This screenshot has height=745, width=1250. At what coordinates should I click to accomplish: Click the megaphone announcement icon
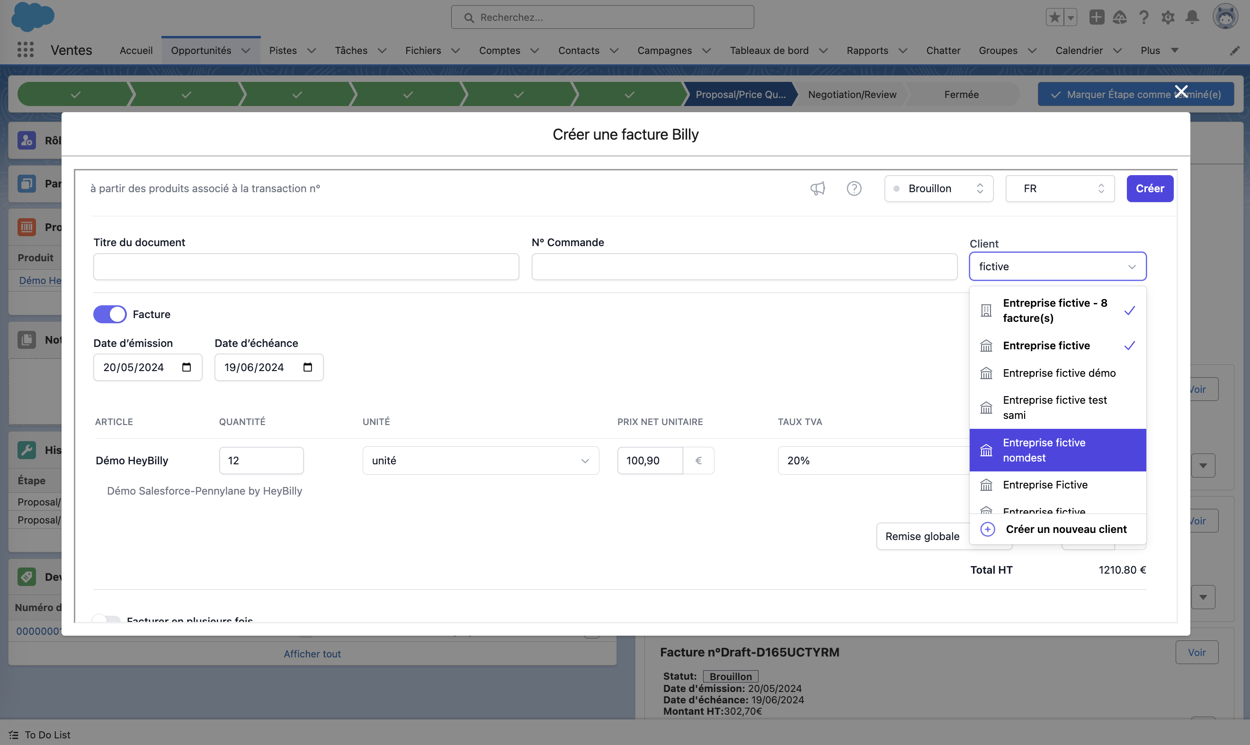[x=818, y=189]
